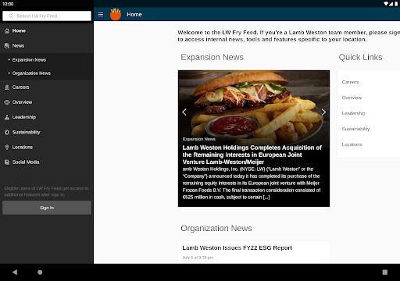Select Leadership in the sidebar menu
Viewport: 400px width, 281px height.
pos(47,117)
